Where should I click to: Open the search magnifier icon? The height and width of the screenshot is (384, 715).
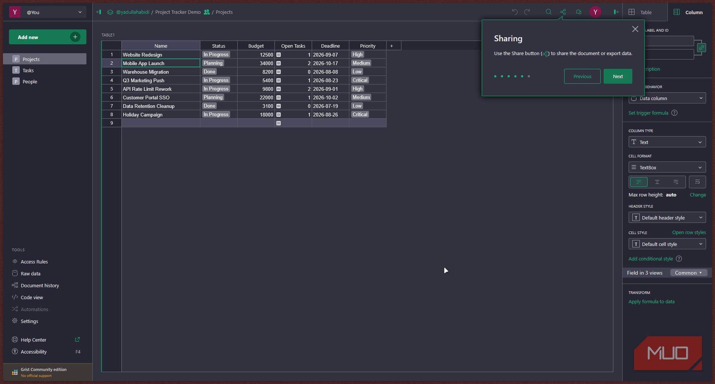(549, 12)
